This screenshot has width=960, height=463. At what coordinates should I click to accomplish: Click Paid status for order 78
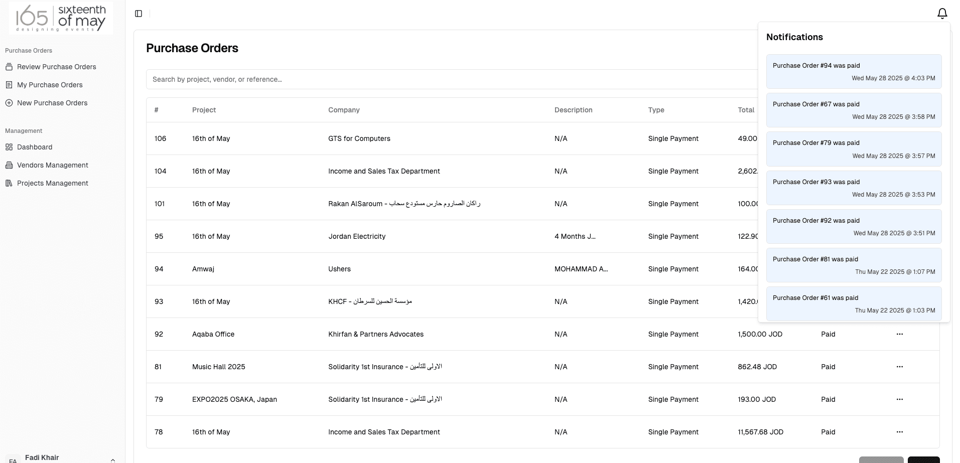[x=828, y=432]
